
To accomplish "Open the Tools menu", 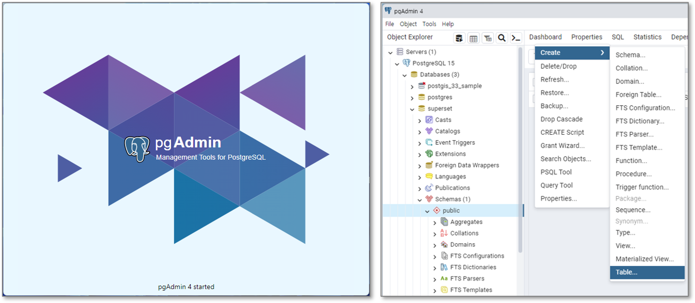I will [429, 24].
